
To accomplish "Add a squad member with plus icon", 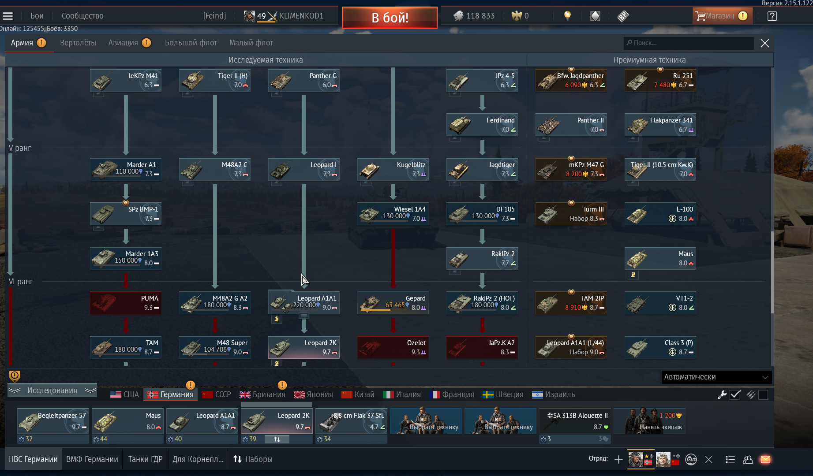I will (618, 460).
